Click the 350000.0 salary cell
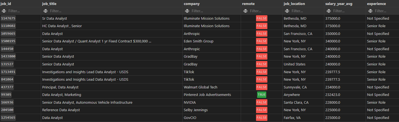 (333, 34)
